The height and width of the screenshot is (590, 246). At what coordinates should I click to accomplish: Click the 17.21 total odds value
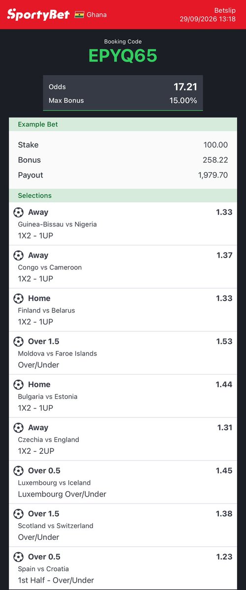185,87
